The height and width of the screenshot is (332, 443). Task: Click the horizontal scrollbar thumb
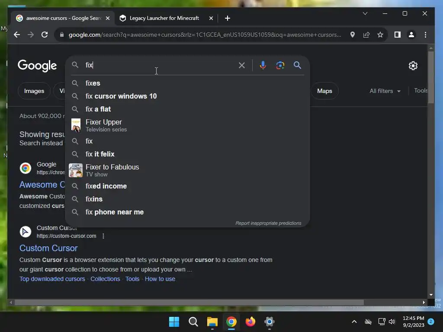[189, 302]
